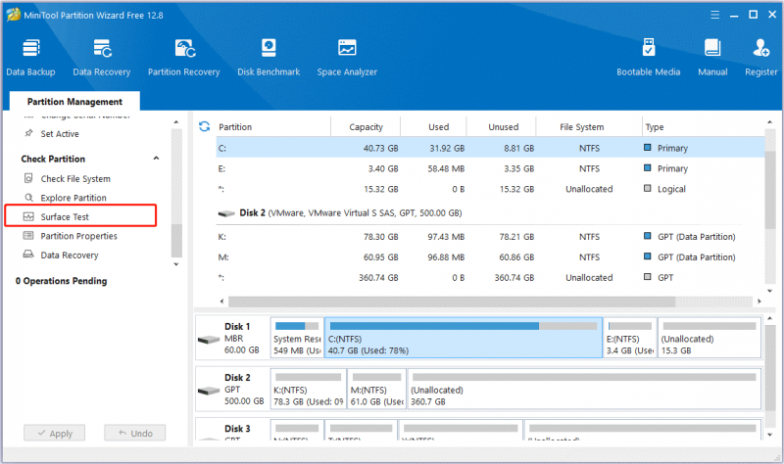Open the hamburger menu in title bar
This screenshot has width=784, height=464.
click(715, 15)
